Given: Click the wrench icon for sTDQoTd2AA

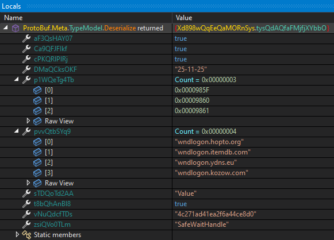Looking at the screenshot, I should 26,193.
